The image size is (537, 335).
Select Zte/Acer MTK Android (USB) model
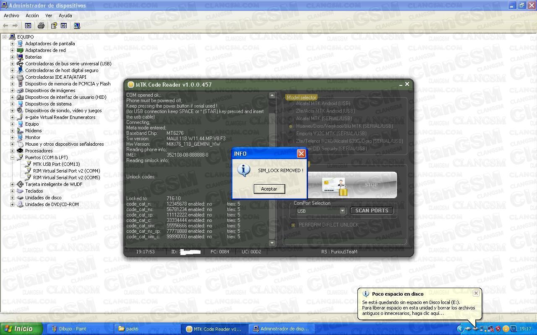322,111
